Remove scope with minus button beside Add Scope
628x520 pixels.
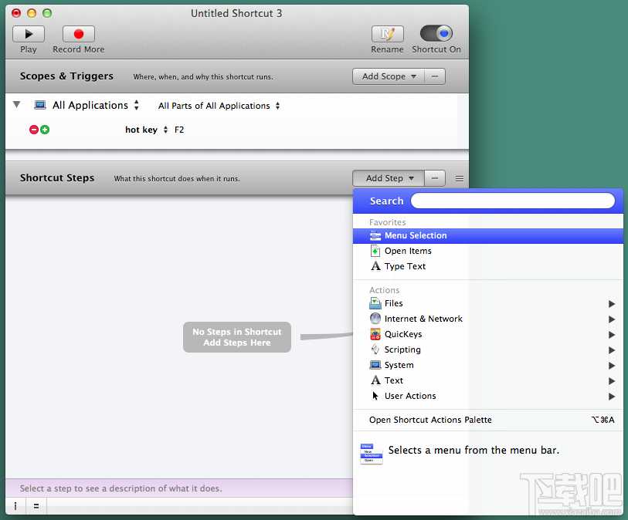point(435,76)
